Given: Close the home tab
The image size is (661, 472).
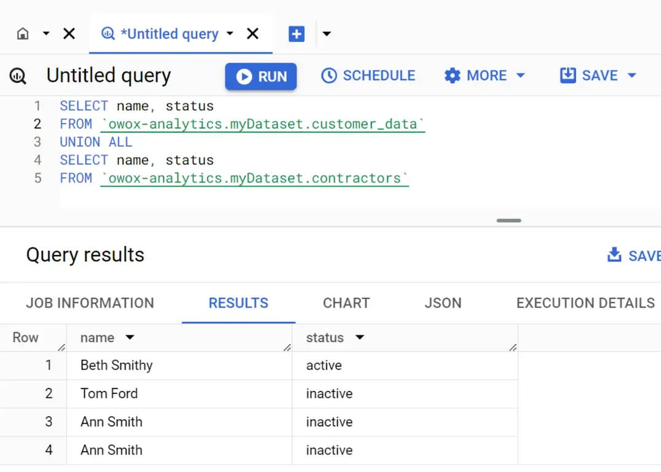Looking at the screenshot, I should click(69, 33).
